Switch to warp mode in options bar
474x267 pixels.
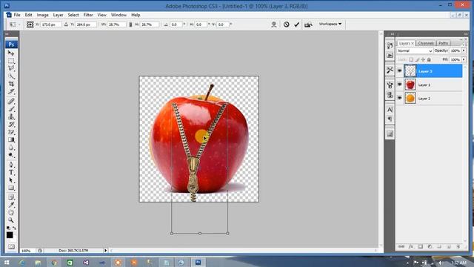coord(274,24)
